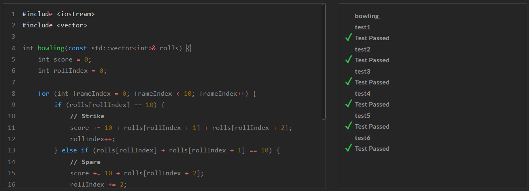
Task: Click Test Passed text under test1
Action: pyautogui.click(x=372, y=38)
